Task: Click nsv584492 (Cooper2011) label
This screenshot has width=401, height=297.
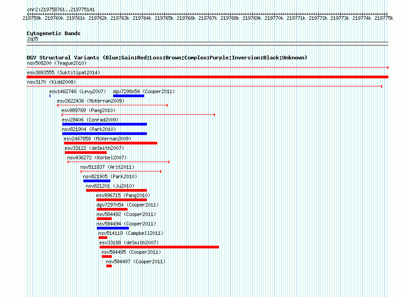Action: click(126, 214)
